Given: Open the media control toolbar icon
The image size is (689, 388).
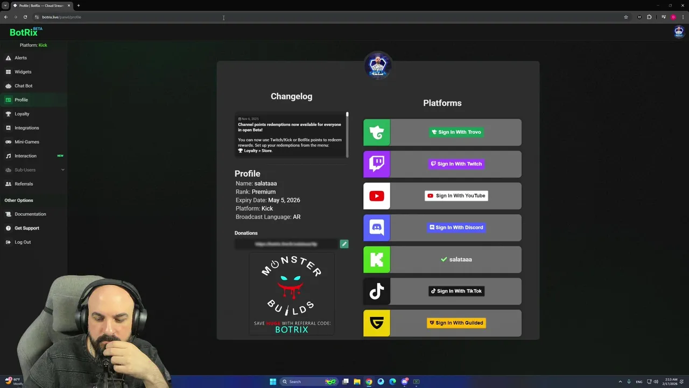Looking at the screenshot, I should (664, 17).
